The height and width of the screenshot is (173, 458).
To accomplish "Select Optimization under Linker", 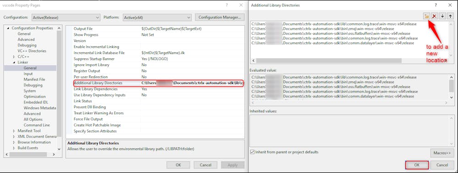I will [x=34, y=96].
